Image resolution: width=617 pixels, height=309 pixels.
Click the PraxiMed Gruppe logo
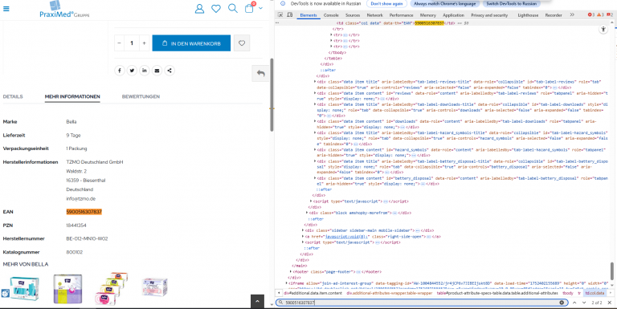64,10
